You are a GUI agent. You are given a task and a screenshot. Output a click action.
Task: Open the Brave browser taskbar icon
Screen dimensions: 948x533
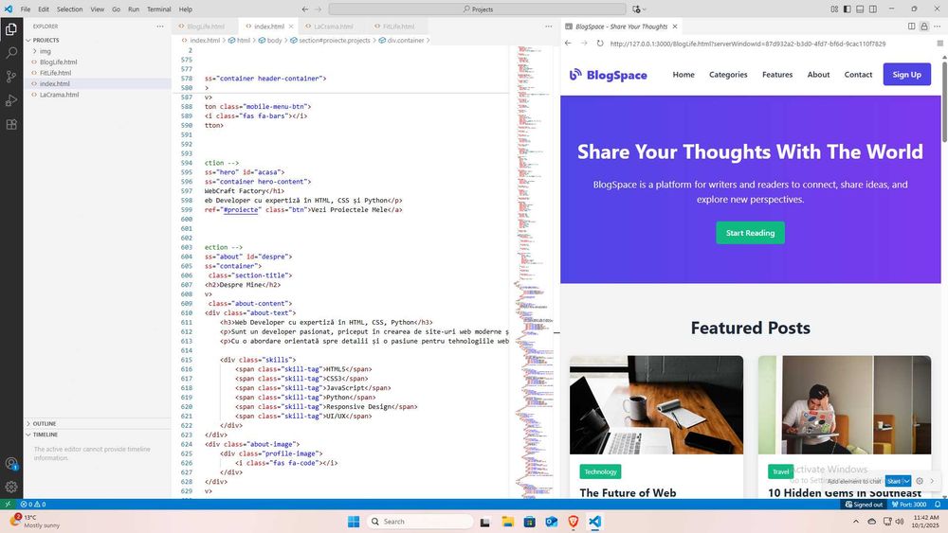click(574, 522)
